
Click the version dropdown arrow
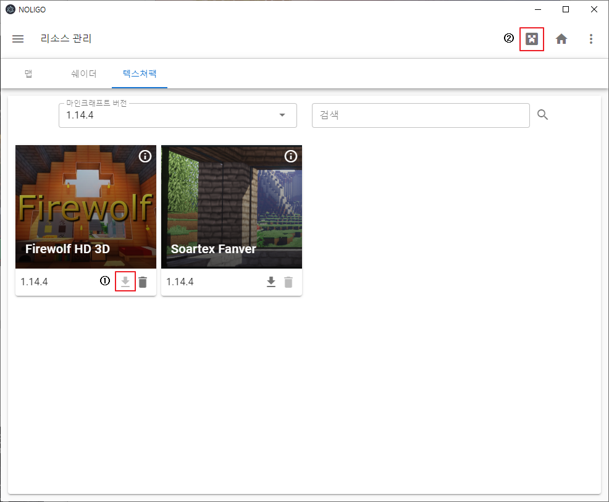(x=282, y=115)
